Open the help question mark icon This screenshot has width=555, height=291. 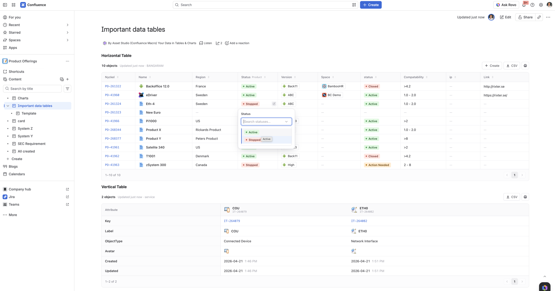[532, 5]
